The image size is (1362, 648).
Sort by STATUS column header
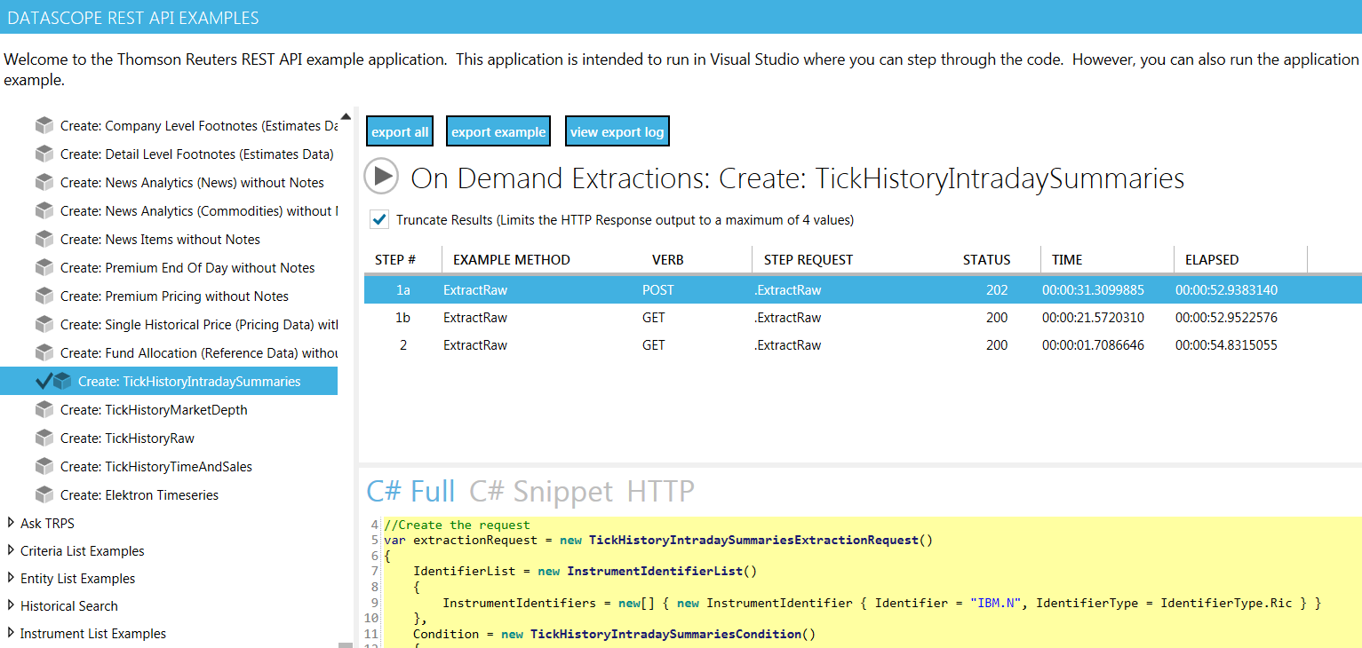(987, 260)
